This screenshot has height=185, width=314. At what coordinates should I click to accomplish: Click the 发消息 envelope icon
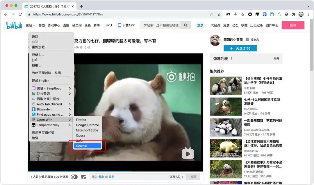(247, 39)
